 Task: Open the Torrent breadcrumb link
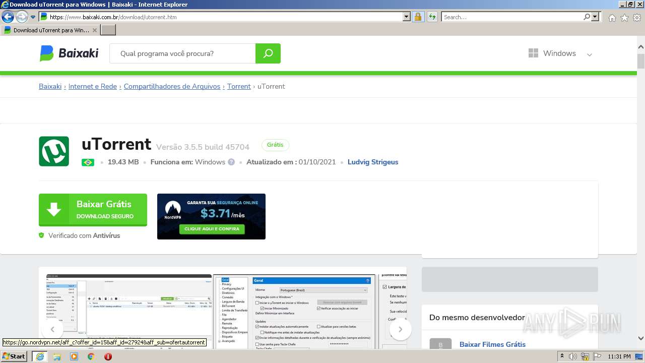(239, 86)
